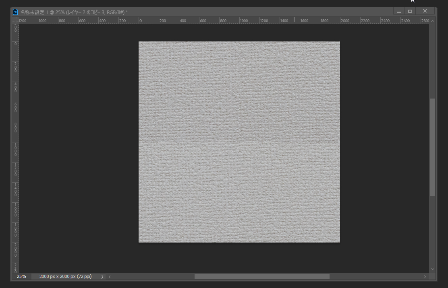The width and height of the screenshot is (448, 288).
Task: Minimize the document window
Action: (399, 11)
